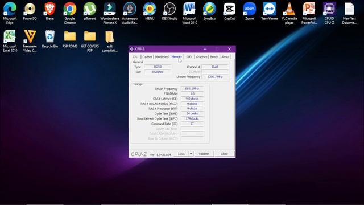Click the Uncore Frequency value
The height and width of the screenshot is (205, 364).
pyautogui.click(x=215, y=77)
